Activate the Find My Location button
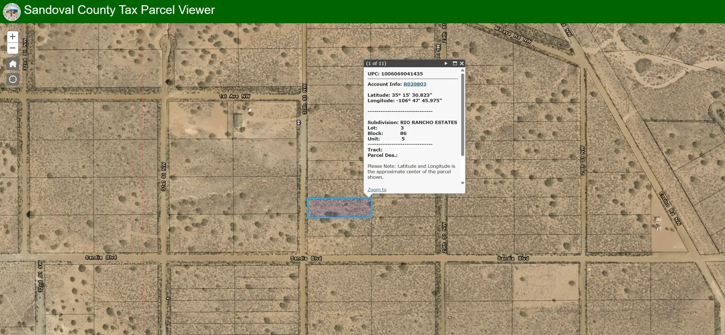Viewport: 725px width, 335px height. pyautogui.click(x=13, y=79)
